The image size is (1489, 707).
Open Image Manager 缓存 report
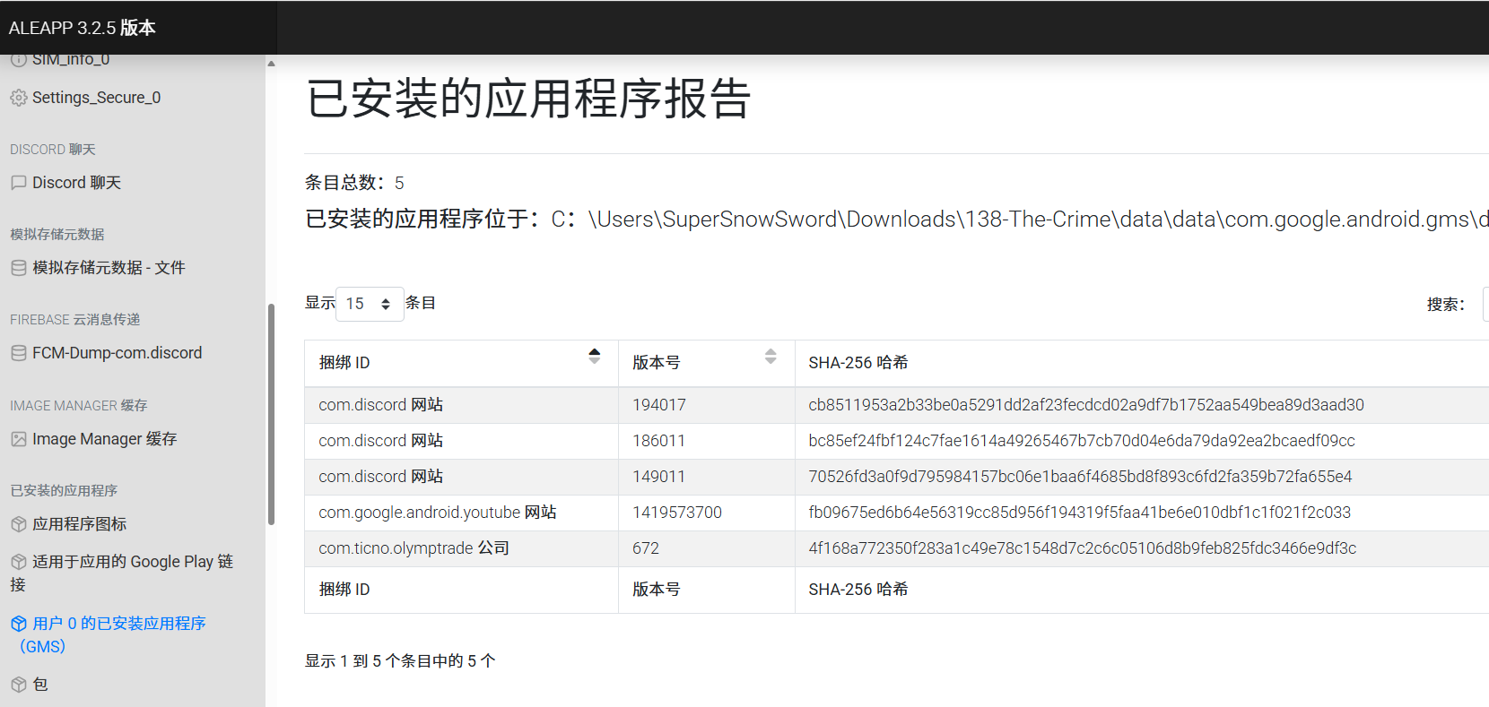(104, 439)
